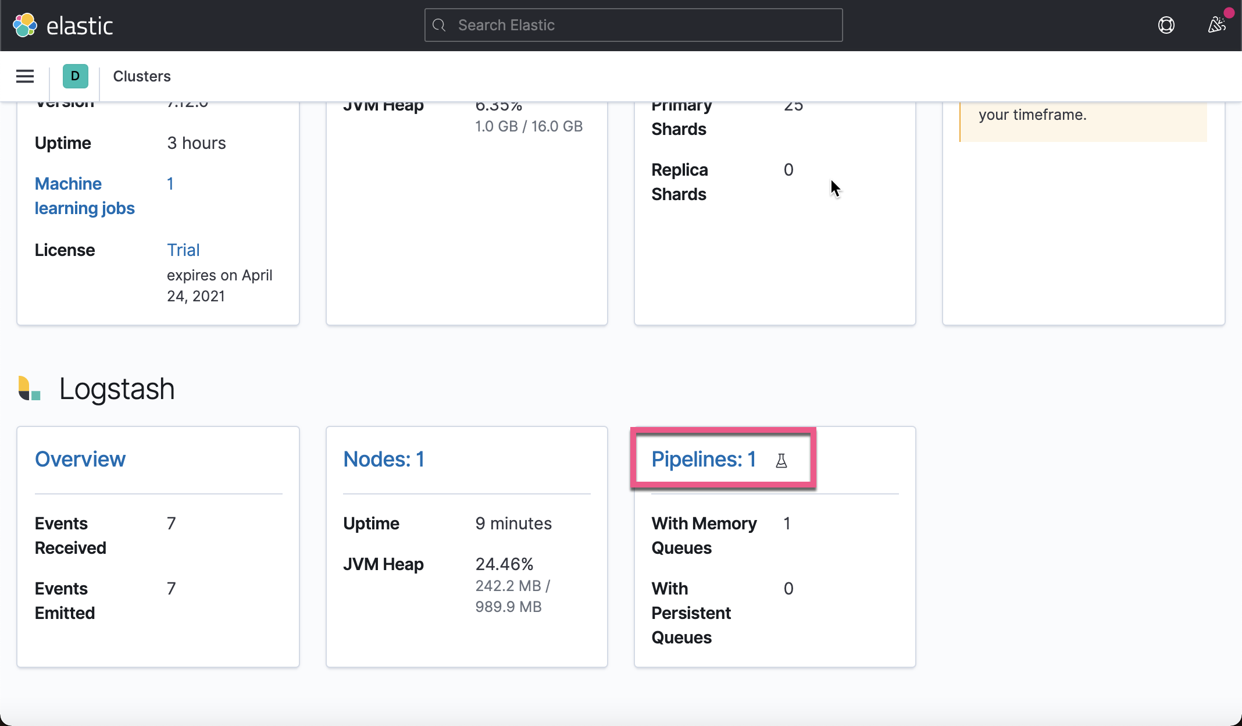Image resolution: width=1242 pixels, height=726 pixels.
Task: Open Machine learning jobs link
Action: click(x=85, y=195)
